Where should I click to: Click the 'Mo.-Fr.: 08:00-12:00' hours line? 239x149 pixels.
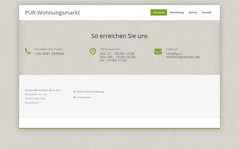(x=117, y=54)
